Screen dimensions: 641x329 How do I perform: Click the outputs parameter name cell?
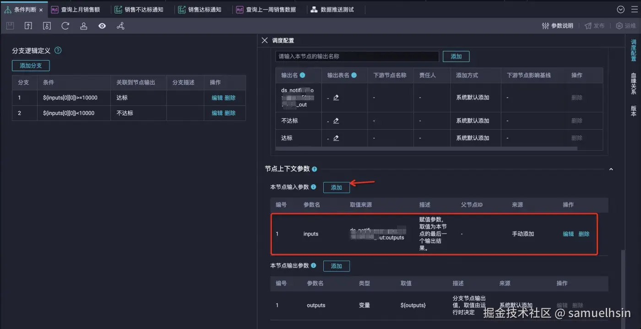click(316, 305)
